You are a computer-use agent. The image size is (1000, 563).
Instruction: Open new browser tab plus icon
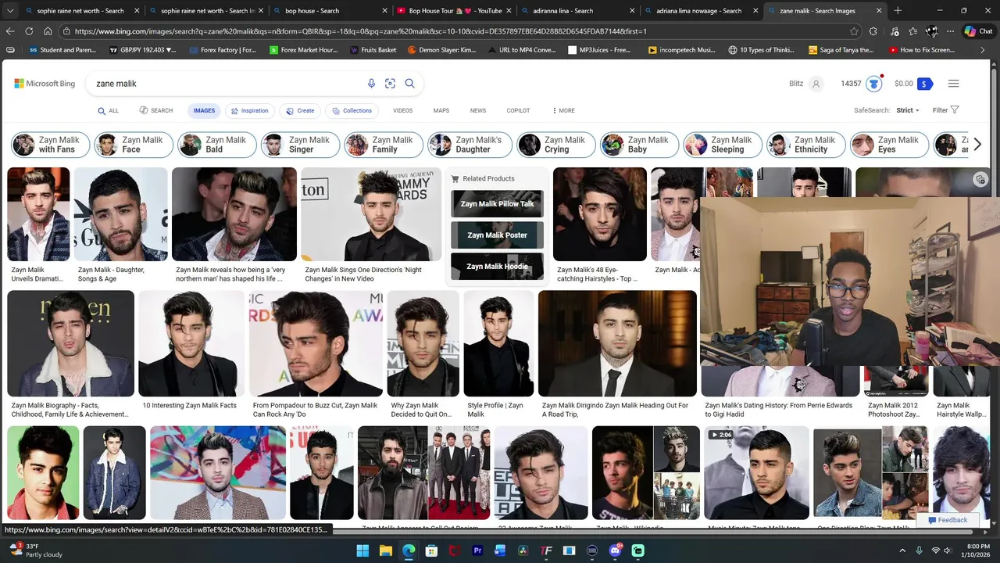pyautogui.click(x=898, y=11)
